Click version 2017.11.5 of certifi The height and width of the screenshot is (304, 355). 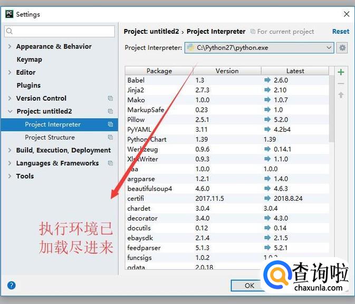pyautogui.click(x=209, y=199)
